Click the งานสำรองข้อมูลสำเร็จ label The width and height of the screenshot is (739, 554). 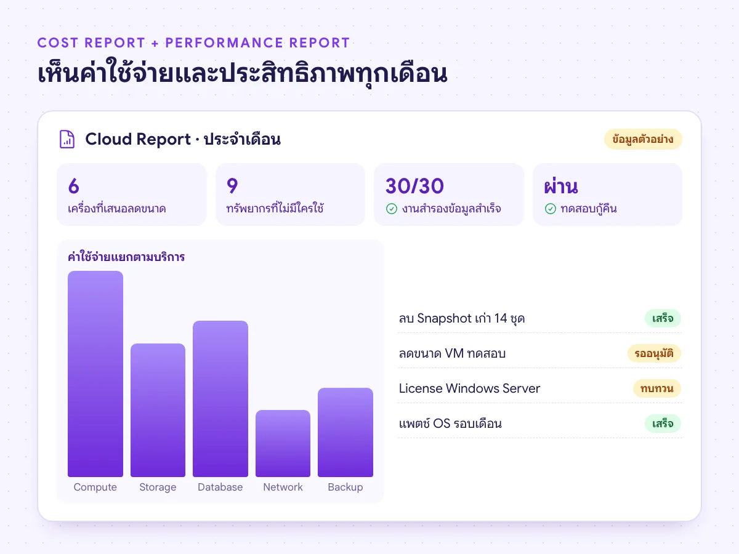pyautogui.click(x=451, y=209)
